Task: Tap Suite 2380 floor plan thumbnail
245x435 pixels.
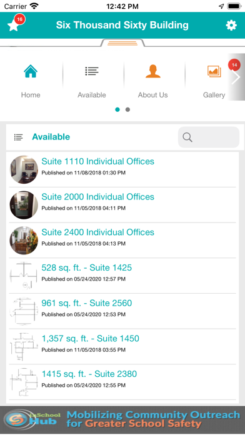Action: point(24,382)
